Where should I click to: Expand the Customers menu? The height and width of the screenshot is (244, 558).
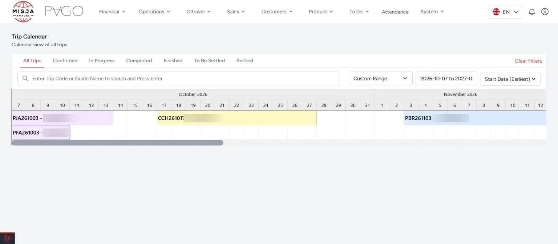pyautogui.click(x=277, y=12)
